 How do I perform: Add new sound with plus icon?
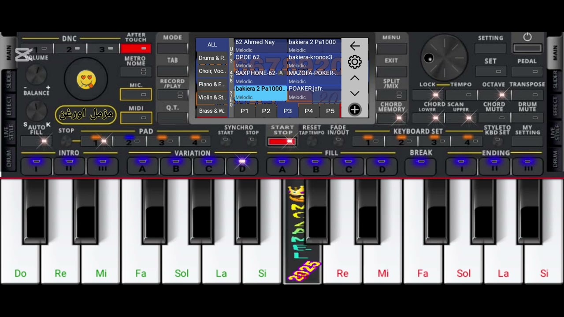[355, 110]
